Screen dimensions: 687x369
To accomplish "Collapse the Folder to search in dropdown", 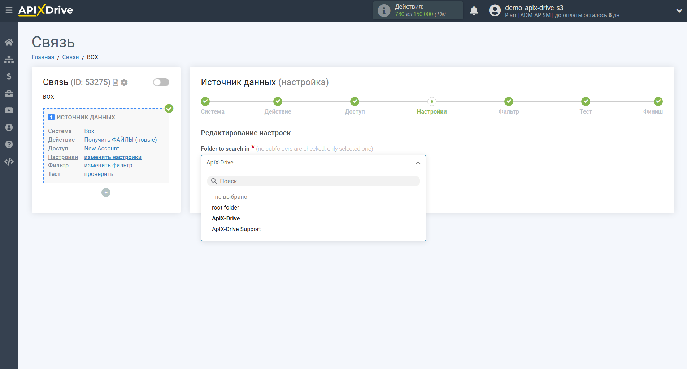I will 418,163.
